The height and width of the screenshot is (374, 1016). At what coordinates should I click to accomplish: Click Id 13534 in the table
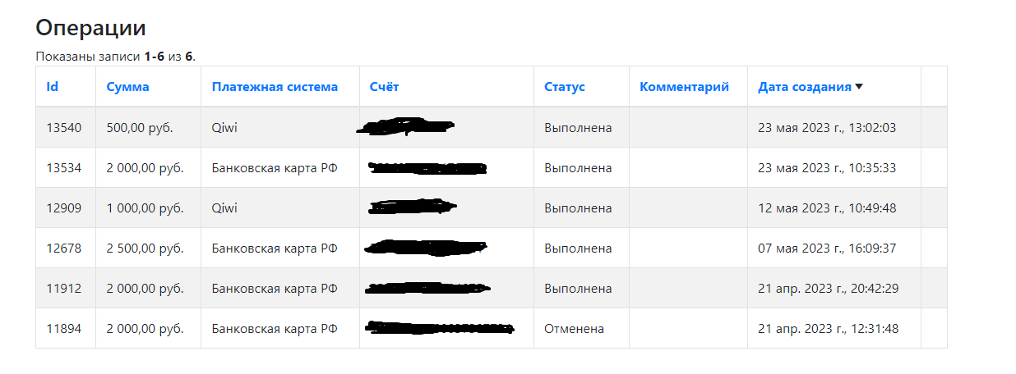tap(64, 168)
